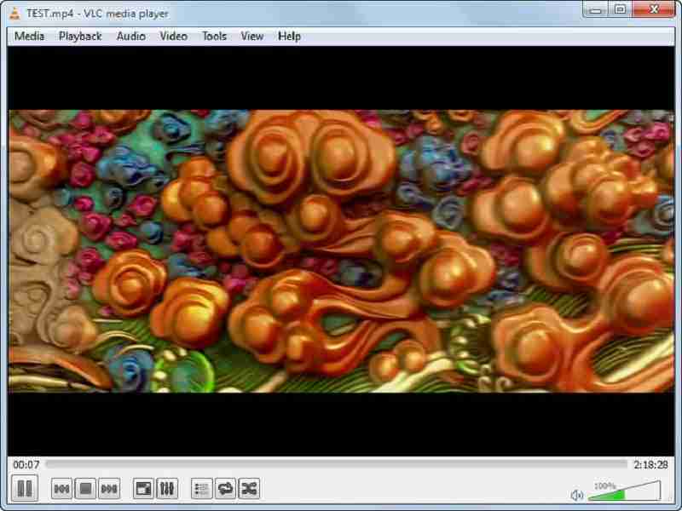The height and width of the screenshot is (511, 682).
Task: Open the Media menu
Action: click(x=30, y=36)
